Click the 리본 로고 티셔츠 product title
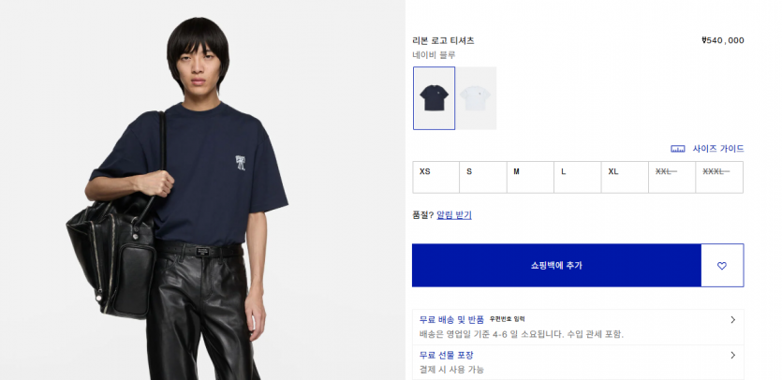The width and height of the screenshot is (782, 380). pyautogui.click(x=443, y=41)
